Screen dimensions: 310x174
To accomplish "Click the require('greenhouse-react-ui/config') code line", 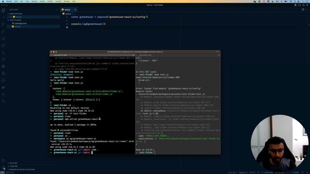I will (x=109, y=17).
